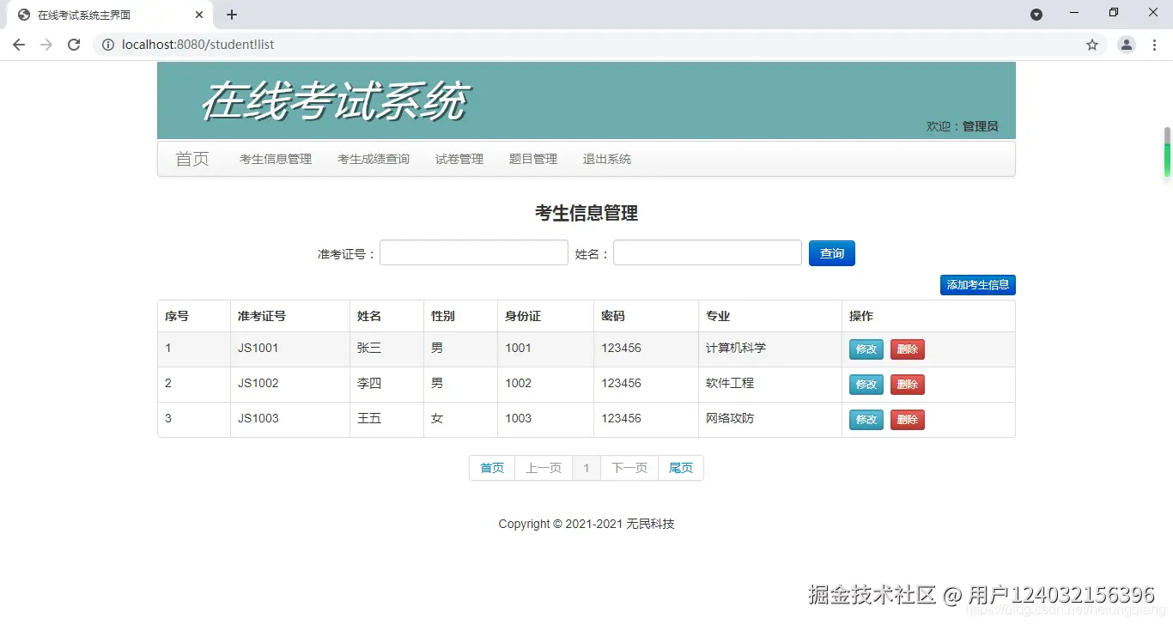Image resolution: width=1173 pixels, height=625 pixels.
Task: Click the Copyright 无民科技 footer text
Action: click(x=586, y=524)
